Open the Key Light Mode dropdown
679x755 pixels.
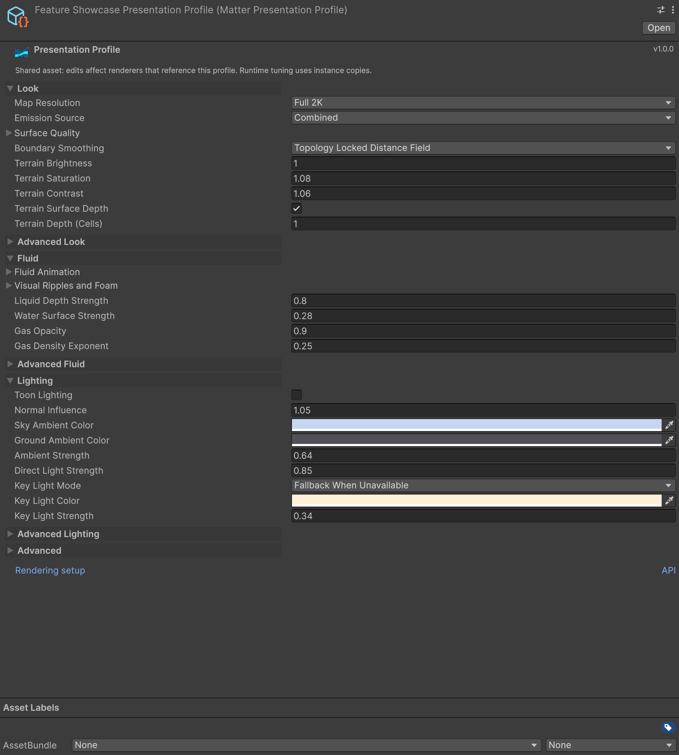pos(483,485)
